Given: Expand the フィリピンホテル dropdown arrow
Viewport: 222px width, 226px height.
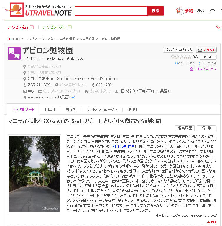Looking at the screenshot, I should tap(70, 27).
